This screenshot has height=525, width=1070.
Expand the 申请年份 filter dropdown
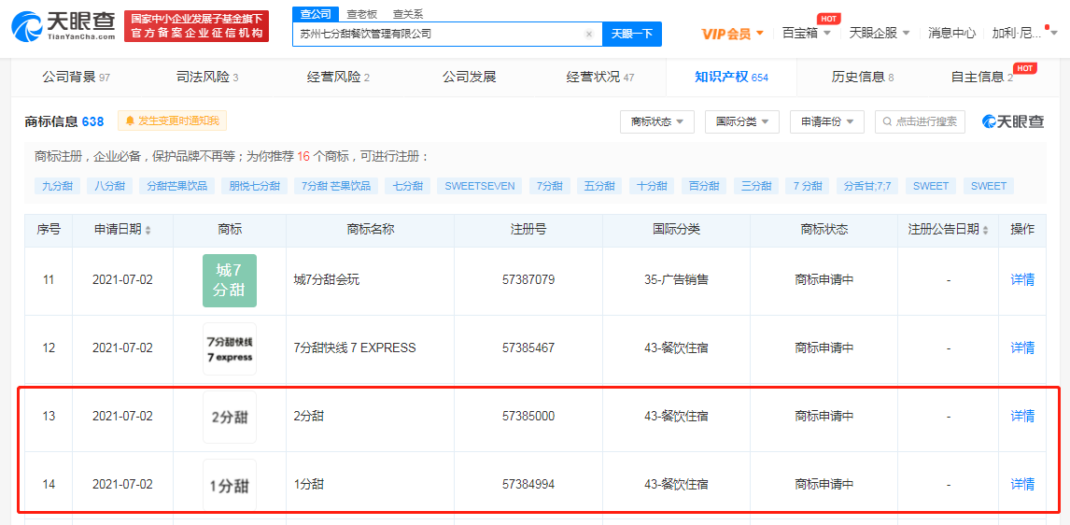pos(827,121)
